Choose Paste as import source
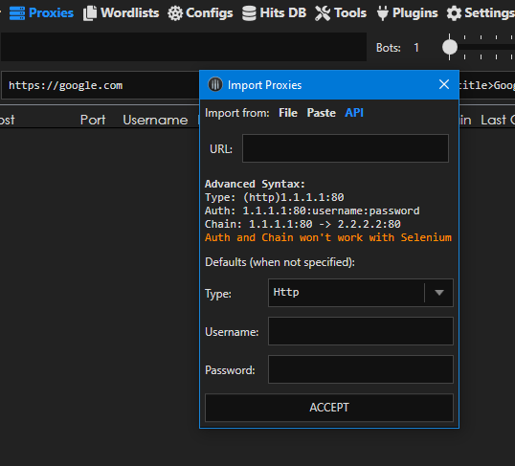The height and width of the screenshot is (466, 515). point(322,113)
